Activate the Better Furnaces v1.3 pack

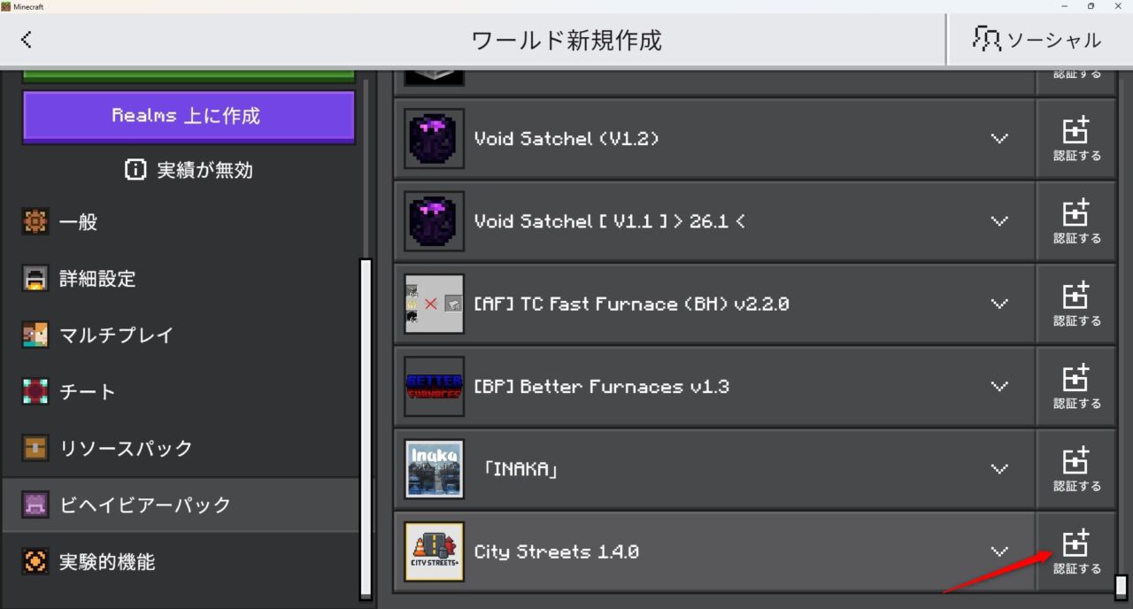click(x=1076, y=387)
